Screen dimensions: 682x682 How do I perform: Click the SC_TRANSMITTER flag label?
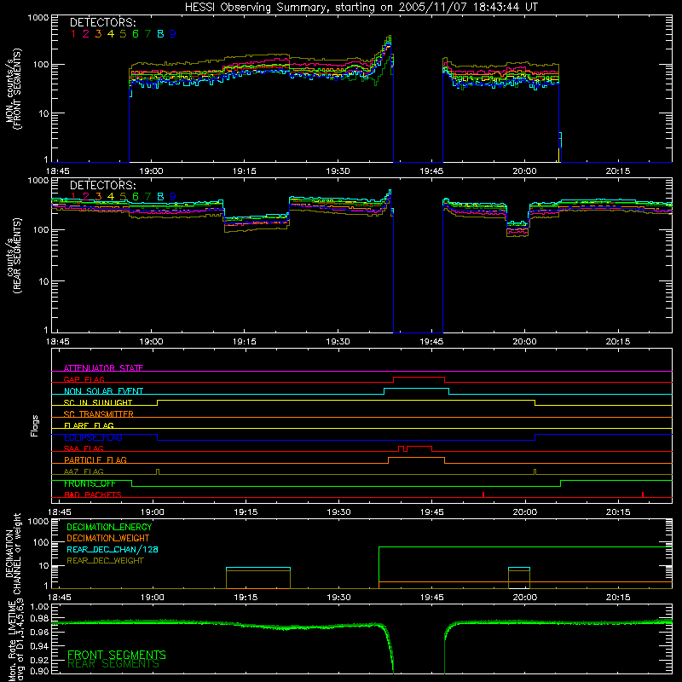pyautogui.click(x=99, y=414)
